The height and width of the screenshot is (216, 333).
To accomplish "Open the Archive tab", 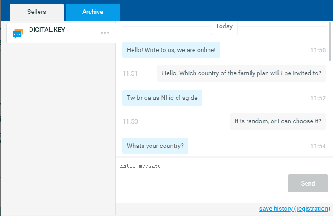I will pos(93,12).
